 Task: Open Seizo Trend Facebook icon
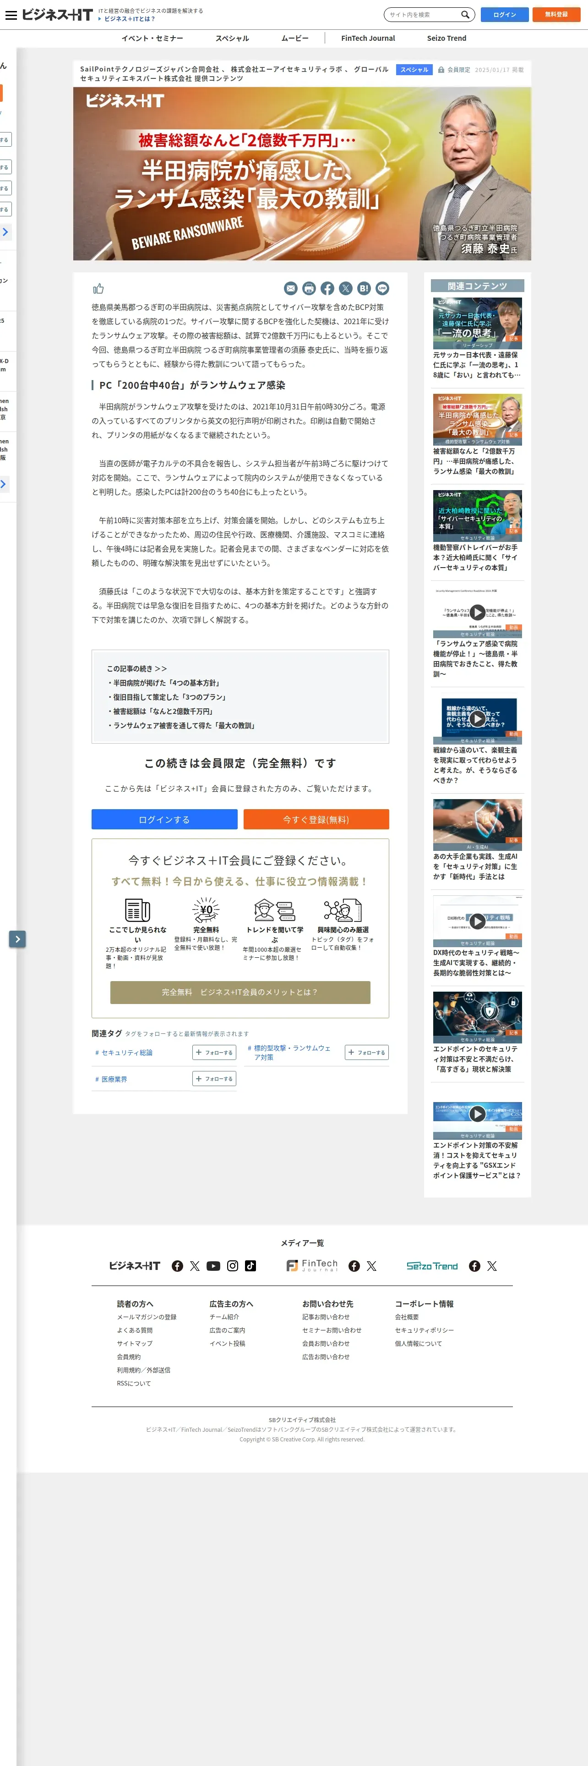474,1265
